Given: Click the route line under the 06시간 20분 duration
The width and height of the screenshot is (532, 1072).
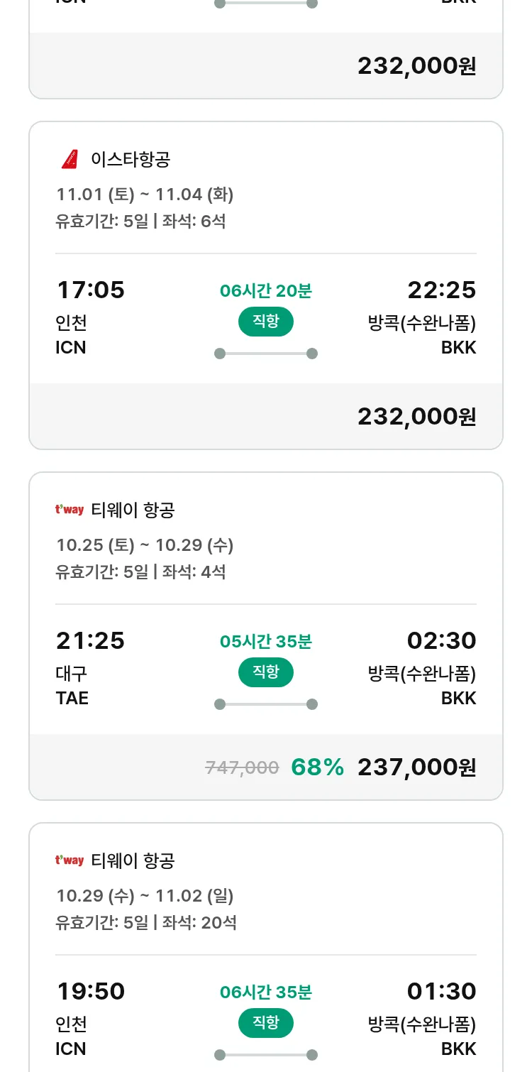Looking at the screenshot, I should click(x=265, y=354).
